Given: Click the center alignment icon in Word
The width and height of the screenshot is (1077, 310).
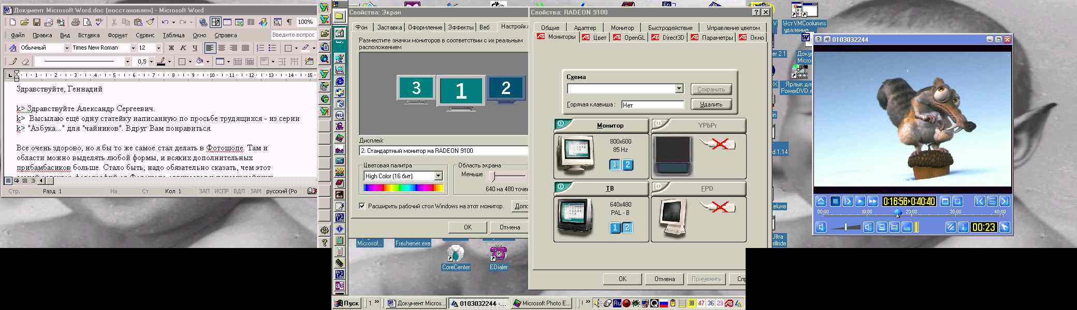Looking at the screenshot, I should click(222, 48).
